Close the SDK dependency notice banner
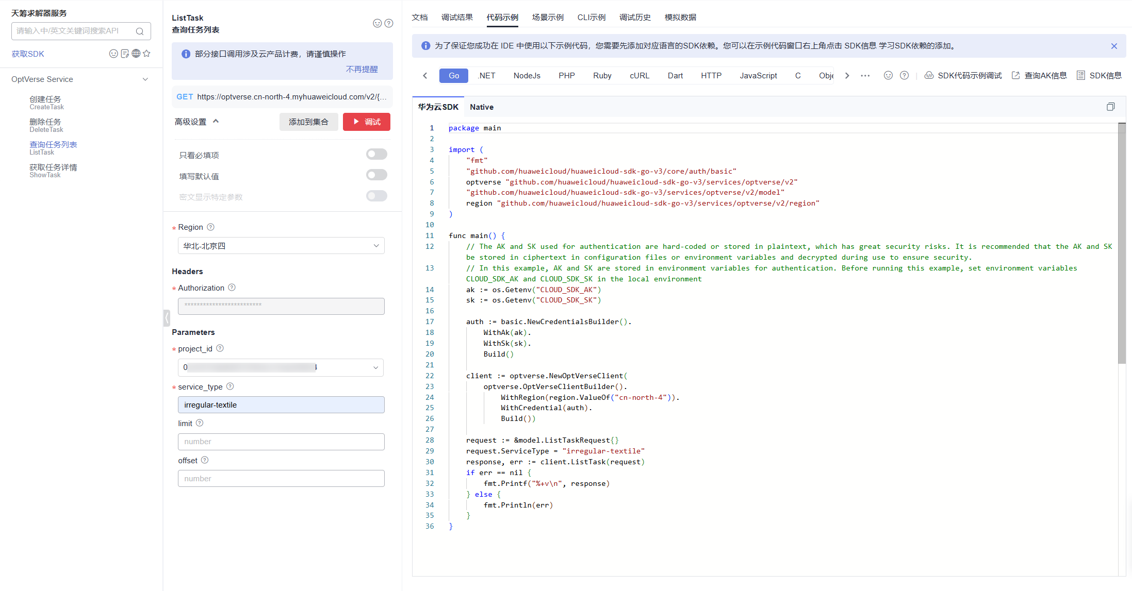Viewport: 1132px width, 591px height. 1114,46
